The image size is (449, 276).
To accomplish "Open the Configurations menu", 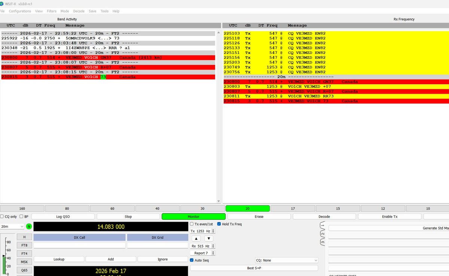I will pos(20,11).
